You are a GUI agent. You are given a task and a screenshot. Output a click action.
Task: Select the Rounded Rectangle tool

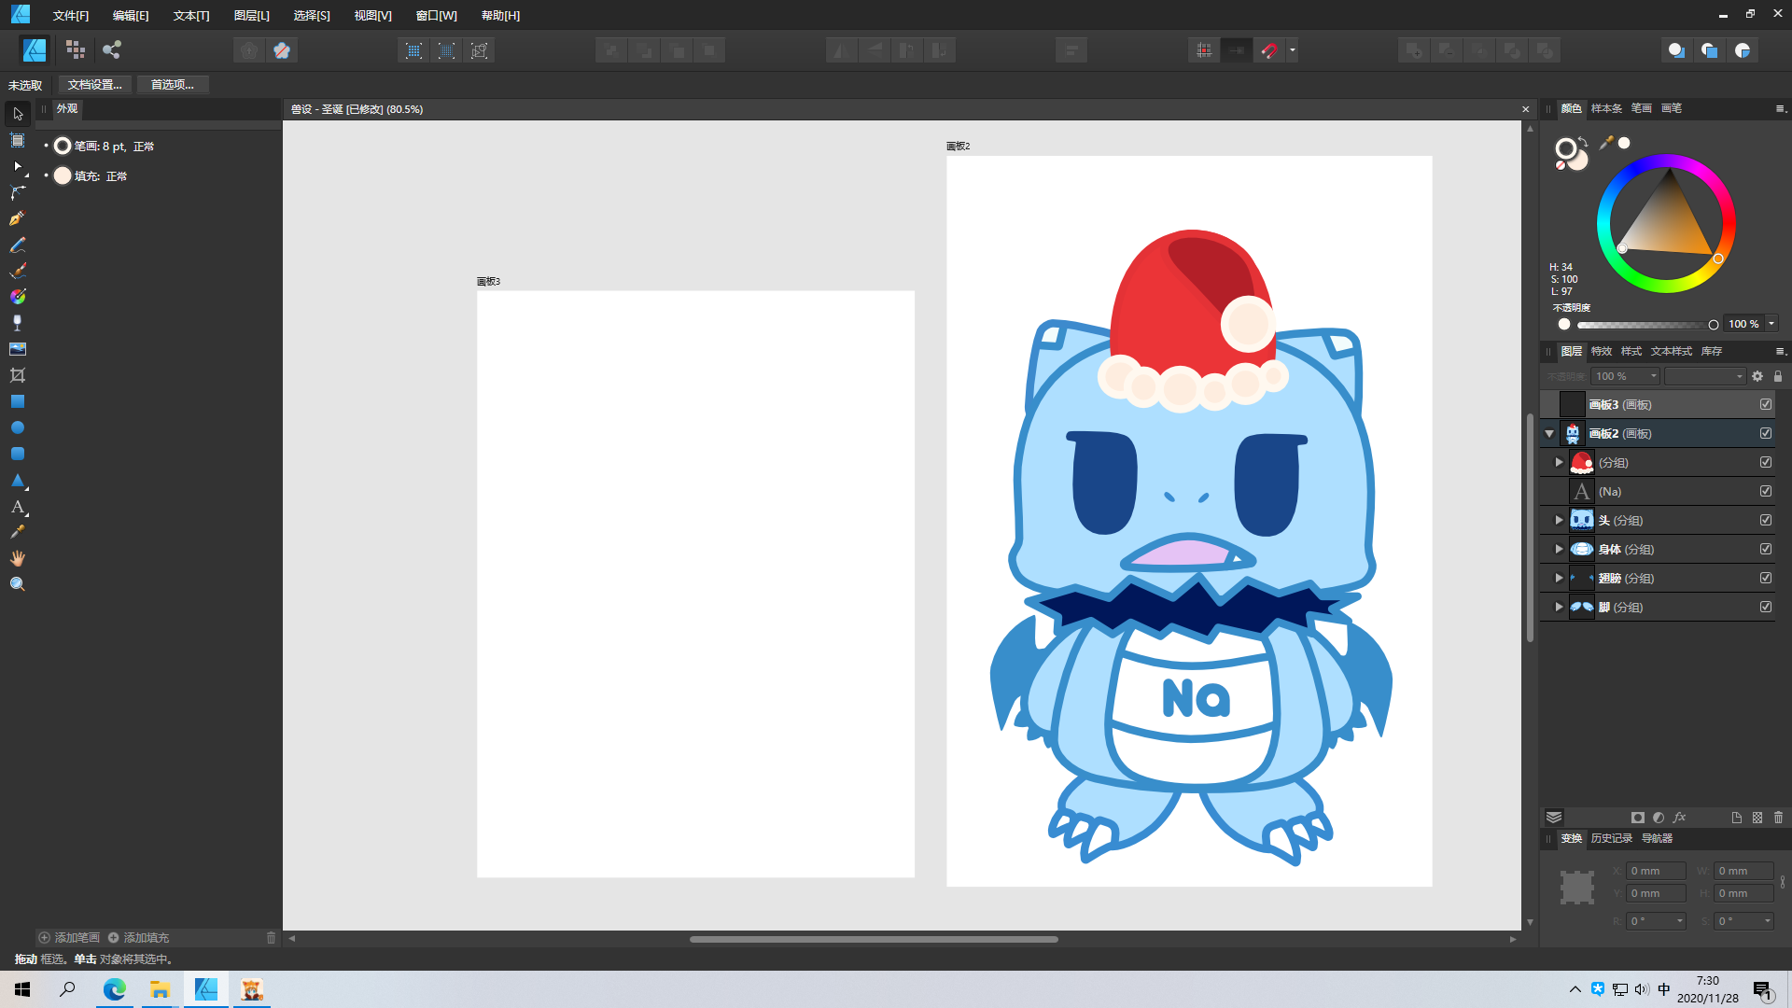18,454
